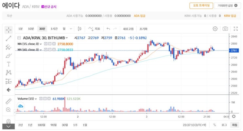
Task: Select the ruler measure tool
Action: click(9, 101)
